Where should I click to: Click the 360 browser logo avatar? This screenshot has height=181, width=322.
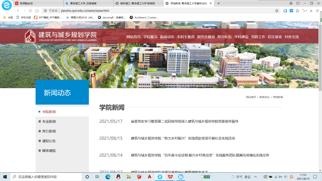(x=6, y=5)
